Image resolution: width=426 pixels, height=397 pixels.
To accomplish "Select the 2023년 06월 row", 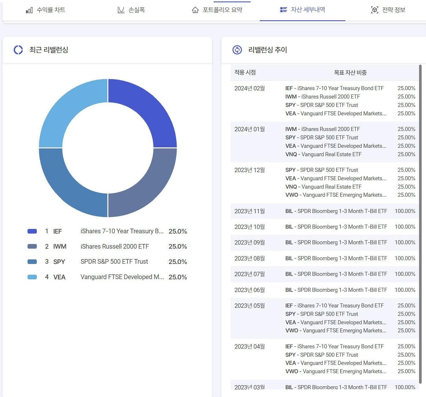I will (x=325, y=290).
